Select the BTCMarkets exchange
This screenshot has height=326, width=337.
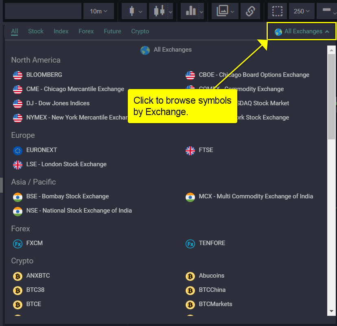pos(216,304)
